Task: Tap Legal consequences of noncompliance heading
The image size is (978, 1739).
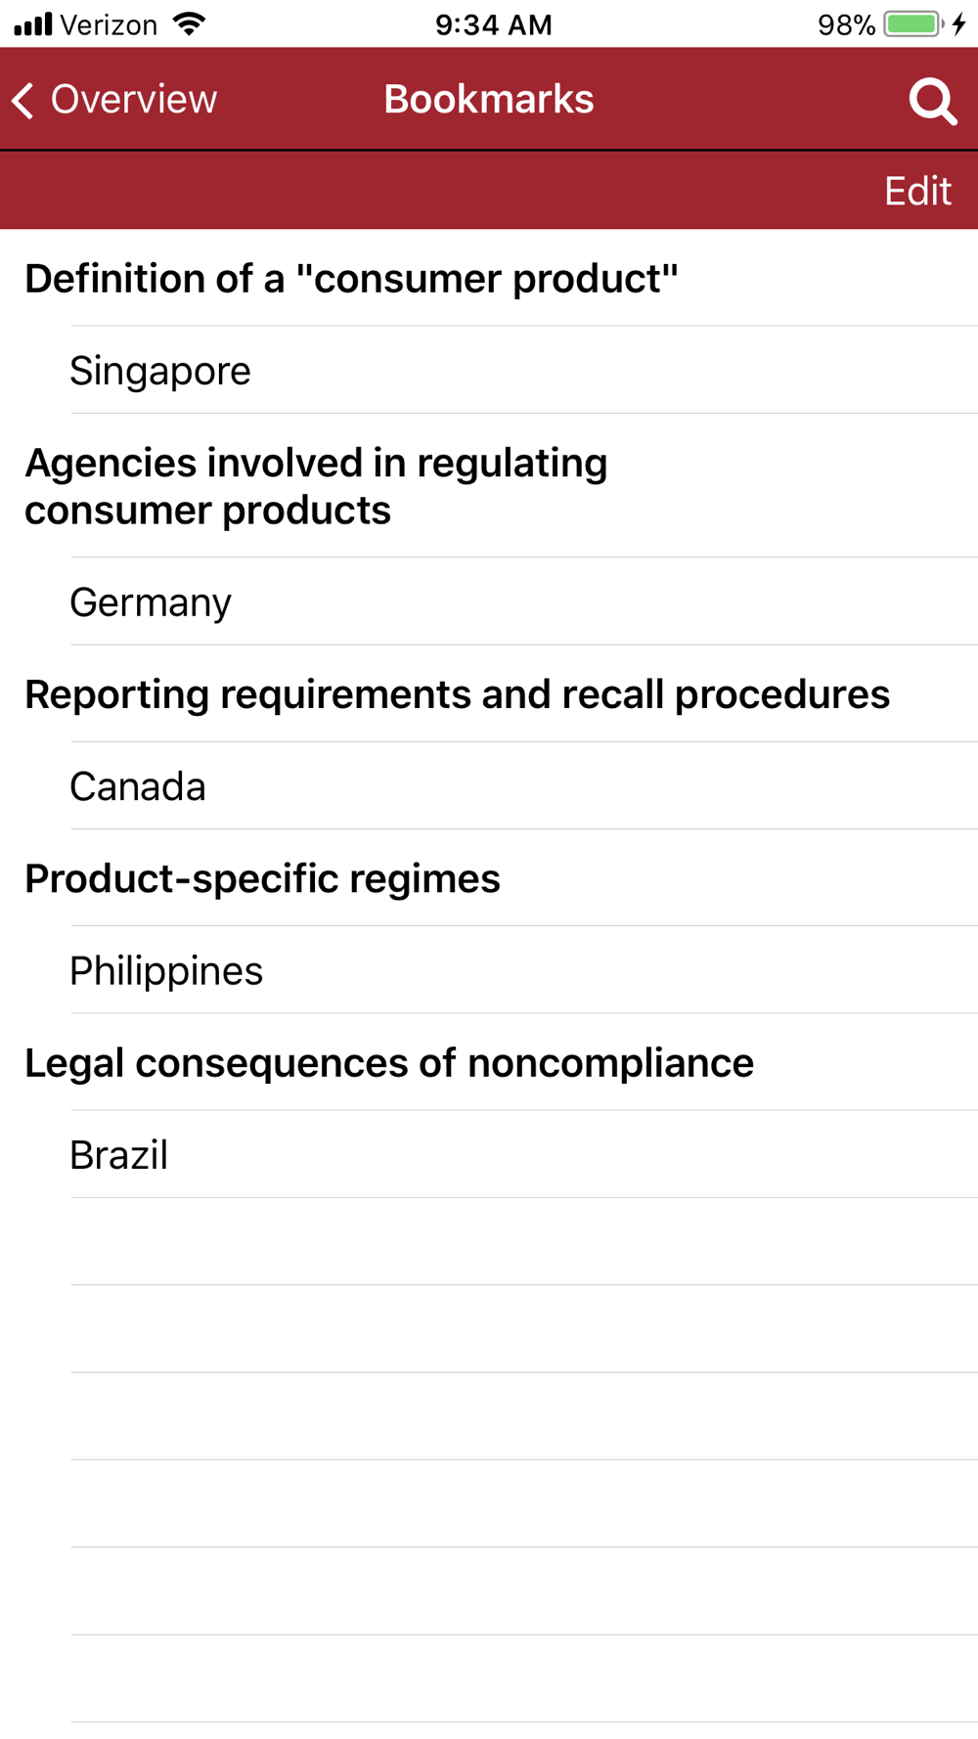Action: (x=389, y=1063)
